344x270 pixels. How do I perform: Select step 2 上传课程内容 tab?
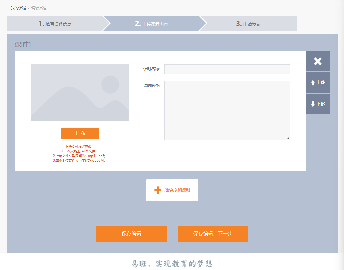(152, 23)
